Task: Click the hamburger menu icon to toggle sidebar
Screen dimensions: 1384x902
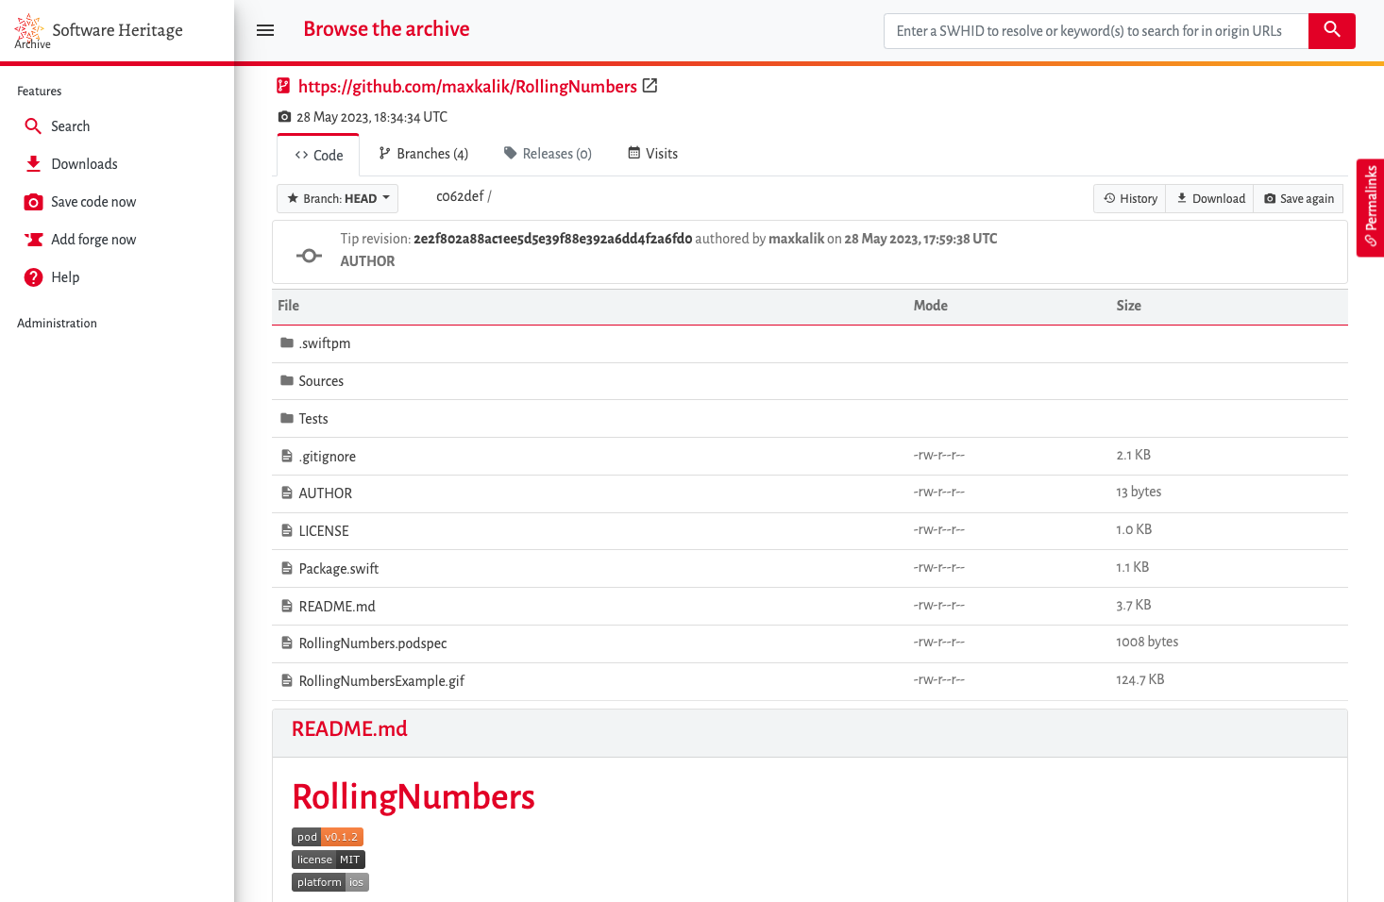Action: click(265, 30)
